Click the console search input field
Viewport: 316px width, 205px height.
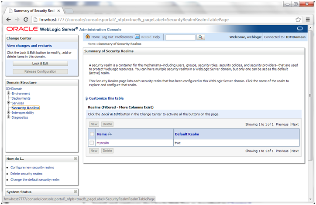pyautogui.click(x=180, y=37)
